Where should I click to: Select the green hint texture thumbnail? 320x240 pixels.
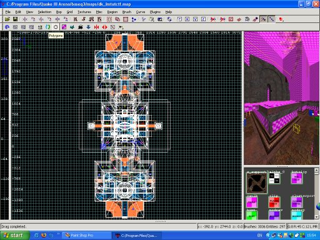point(252,216)
